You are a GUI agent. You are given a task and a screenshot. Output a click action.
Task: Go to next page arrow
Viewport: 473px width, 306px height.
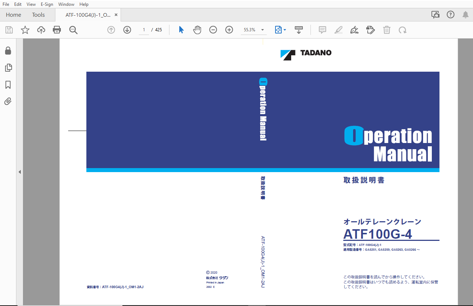[127, 30]
